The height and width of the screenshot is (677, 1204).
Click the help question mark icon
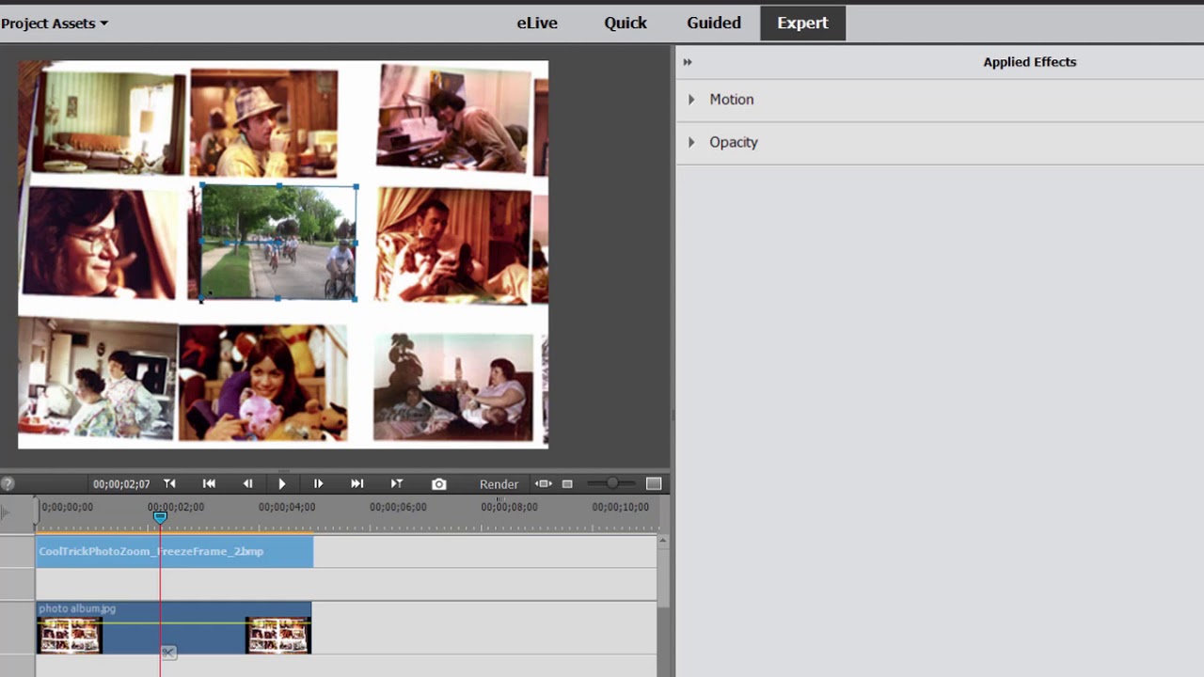pos(8,484)
